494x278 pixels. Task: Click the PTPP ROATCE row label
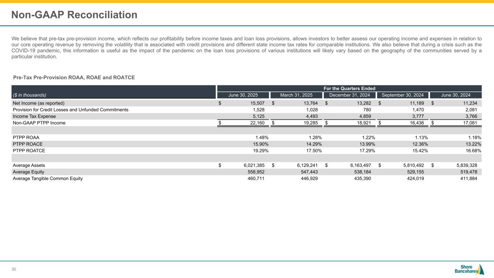(29, 151)
